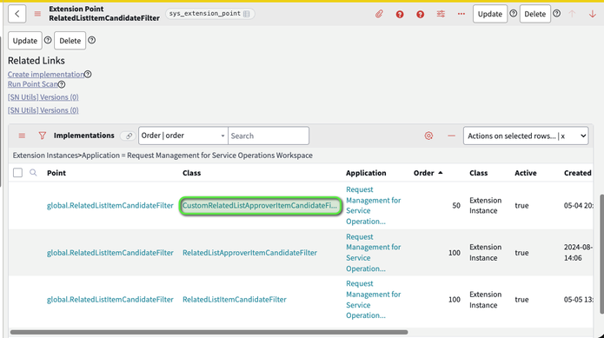Sort by the Created column header
The height and width of the screenshot is (338, 604).
coord(577,173)
